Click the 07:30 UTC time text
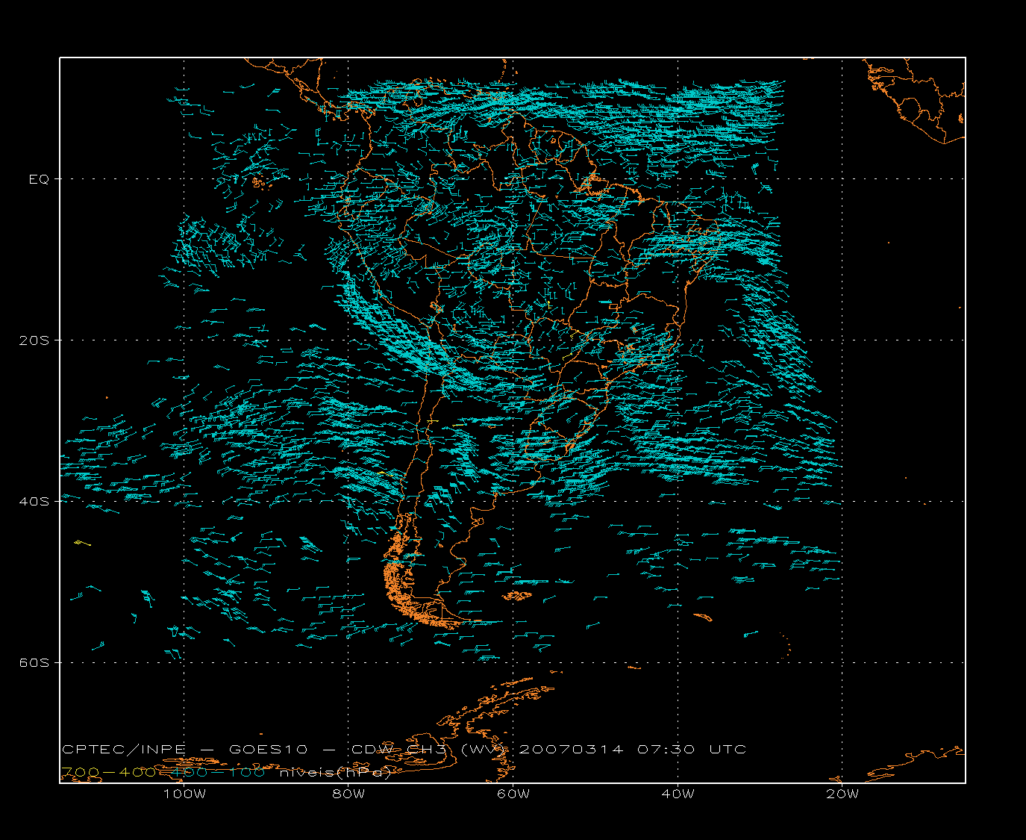The image size is (1026, 840). coord(692,749)
